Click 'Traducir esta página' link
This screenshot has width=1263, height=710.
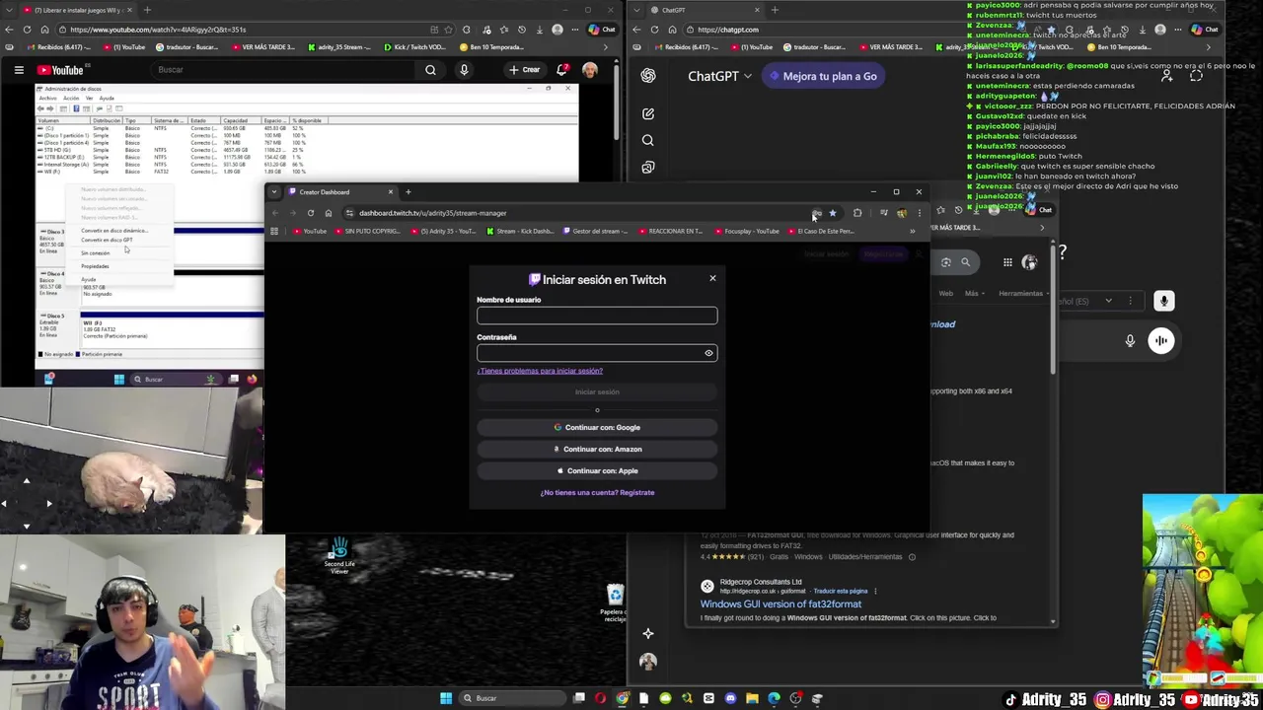(x=840, y=591)
